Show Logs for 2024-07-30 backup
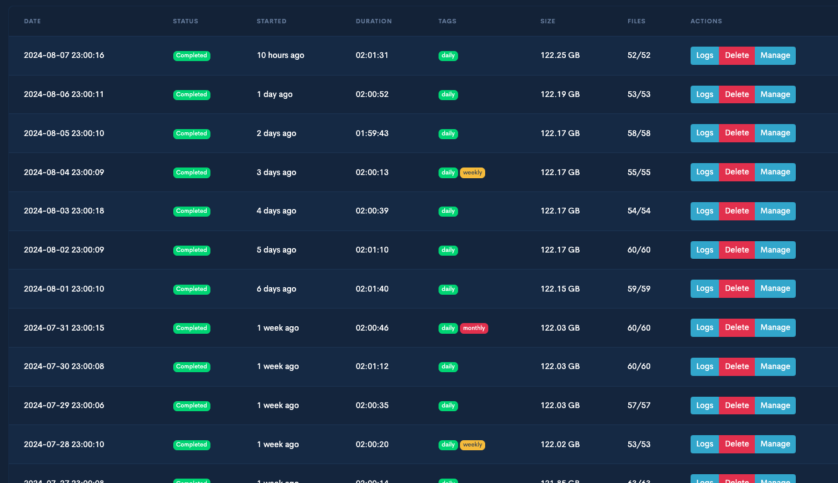This screenshot has height=483, width=838. coord(704,367)
